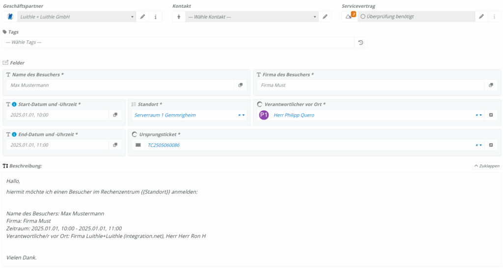Open the Geschäftspartner dropdown Luithle + Luithle GmbH
This screenshot has width=503, height=268.
tap(76, 17)
